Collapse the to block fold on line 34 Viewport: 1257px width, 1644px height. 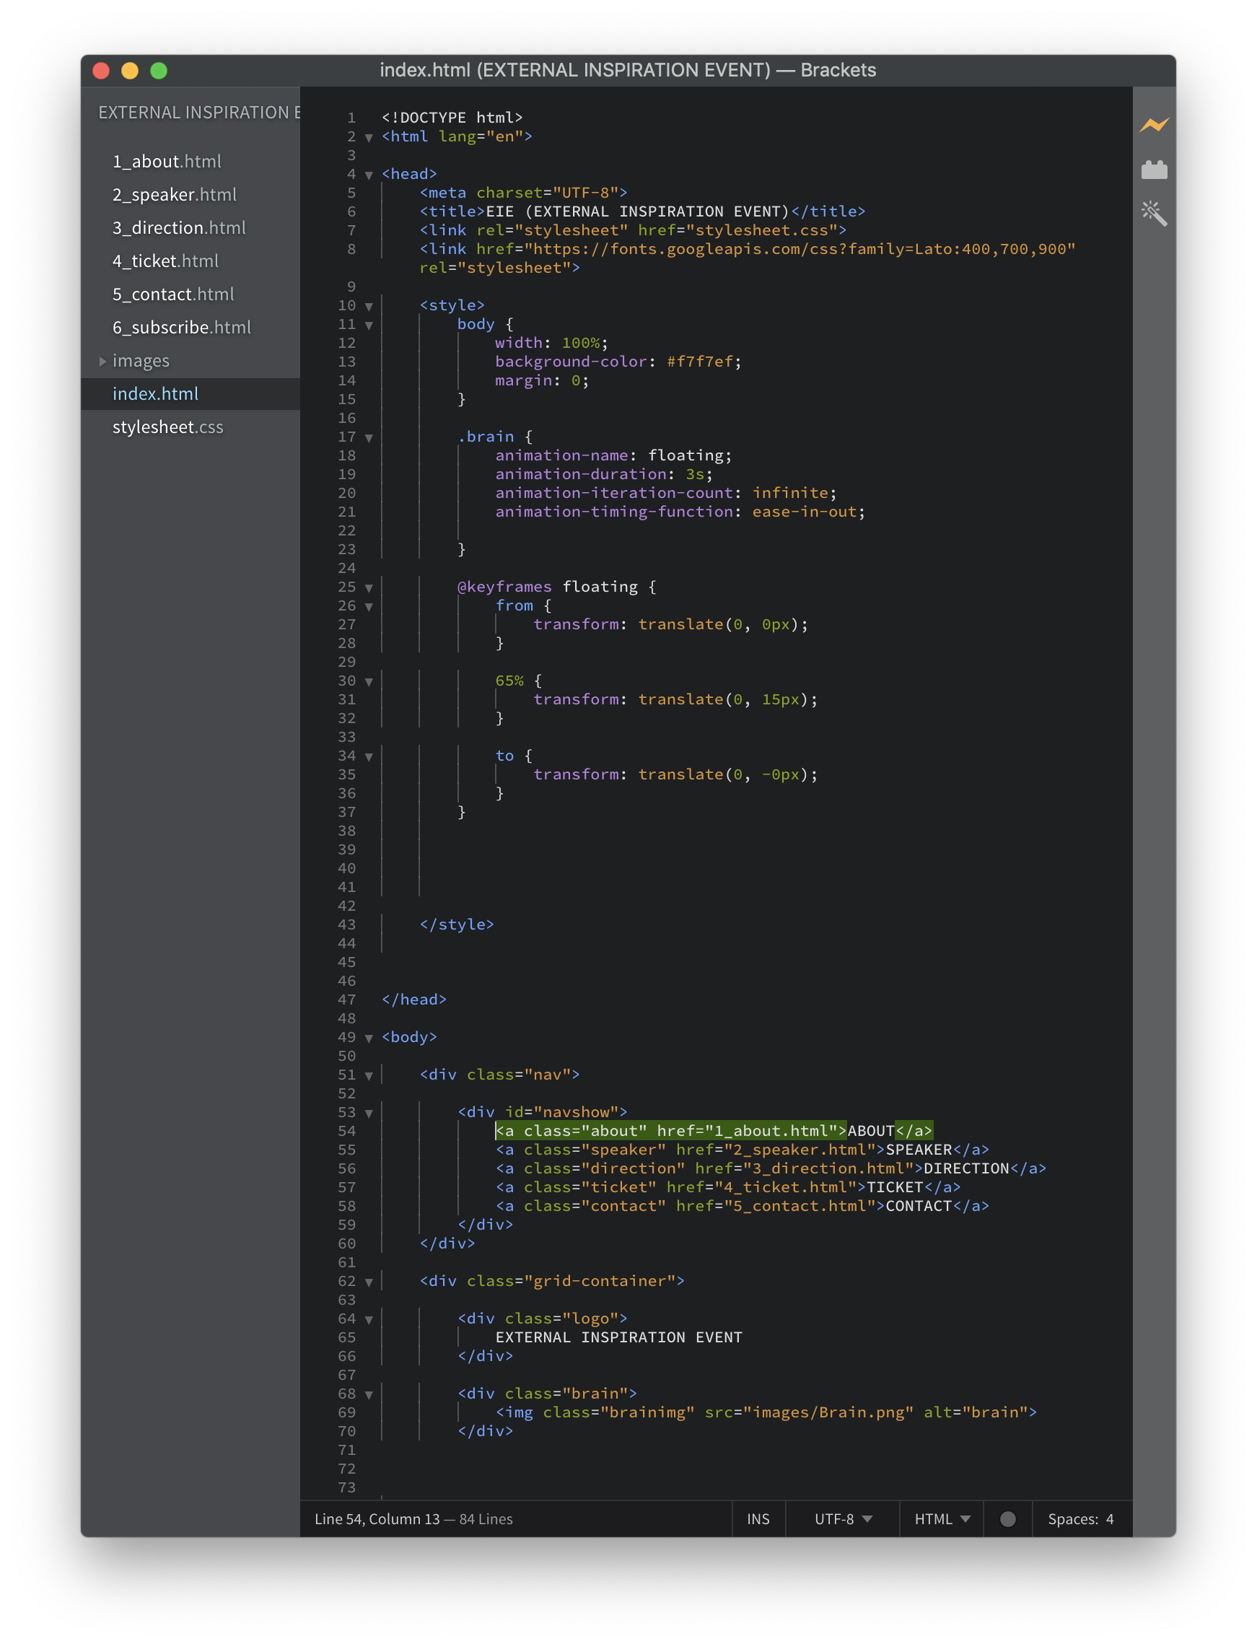tap(369, 756)
